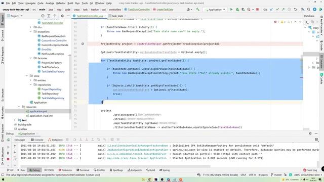Open Event Log in status bar
This screenshot has height=182, width=324.
[310, 170]
